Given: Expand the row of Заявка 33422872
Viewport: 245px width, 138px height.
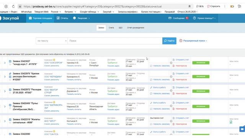Looking at the screenshot, I should pyautogui.click(x=5, y=91).
